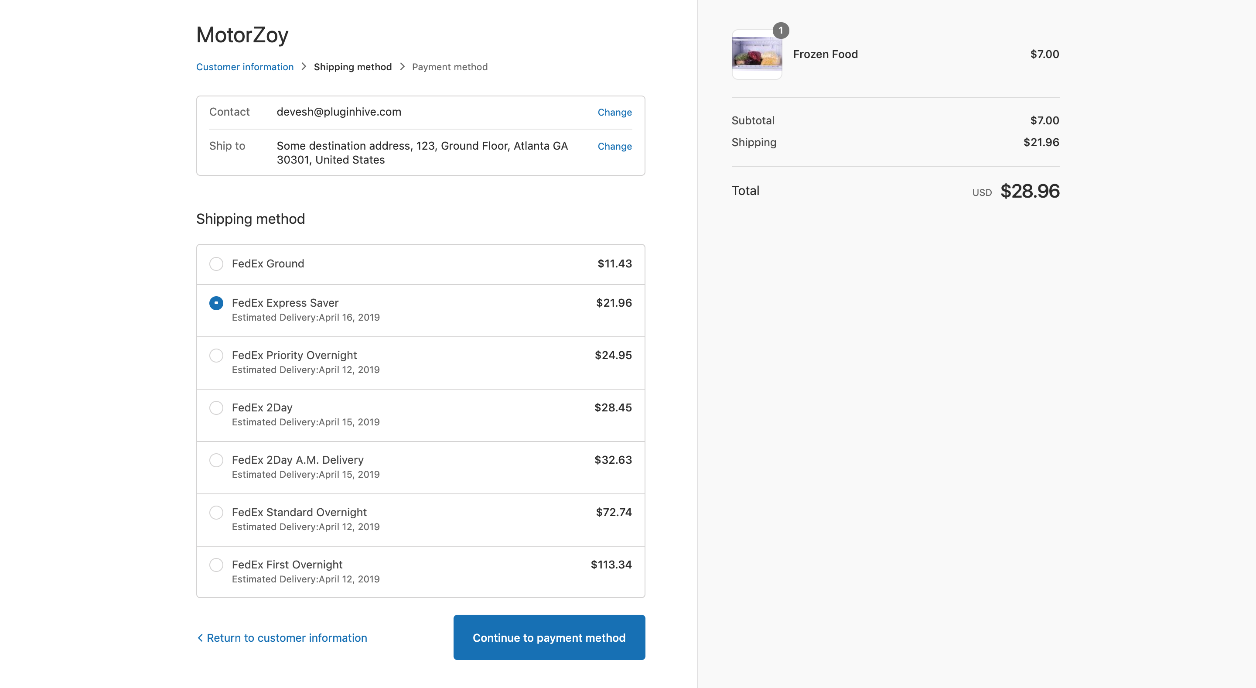Click chevron between Shipping and Payment method
The width and height of the screenshot is (1256, 688).
402,66
